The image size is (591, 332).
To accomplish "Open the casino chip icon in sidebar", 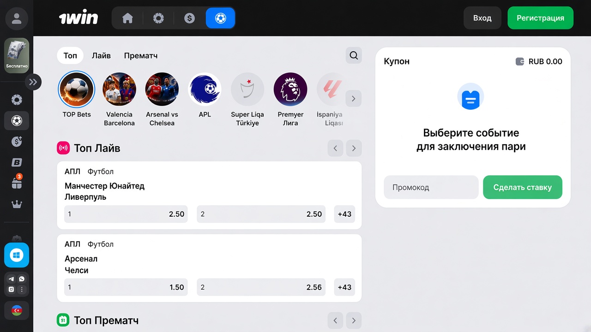I will (17, 100).
